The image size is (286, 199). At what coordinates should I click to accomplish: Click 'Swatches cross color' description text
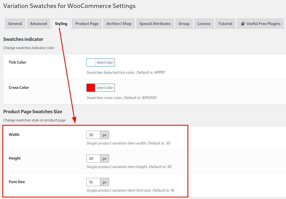[121, 98]
